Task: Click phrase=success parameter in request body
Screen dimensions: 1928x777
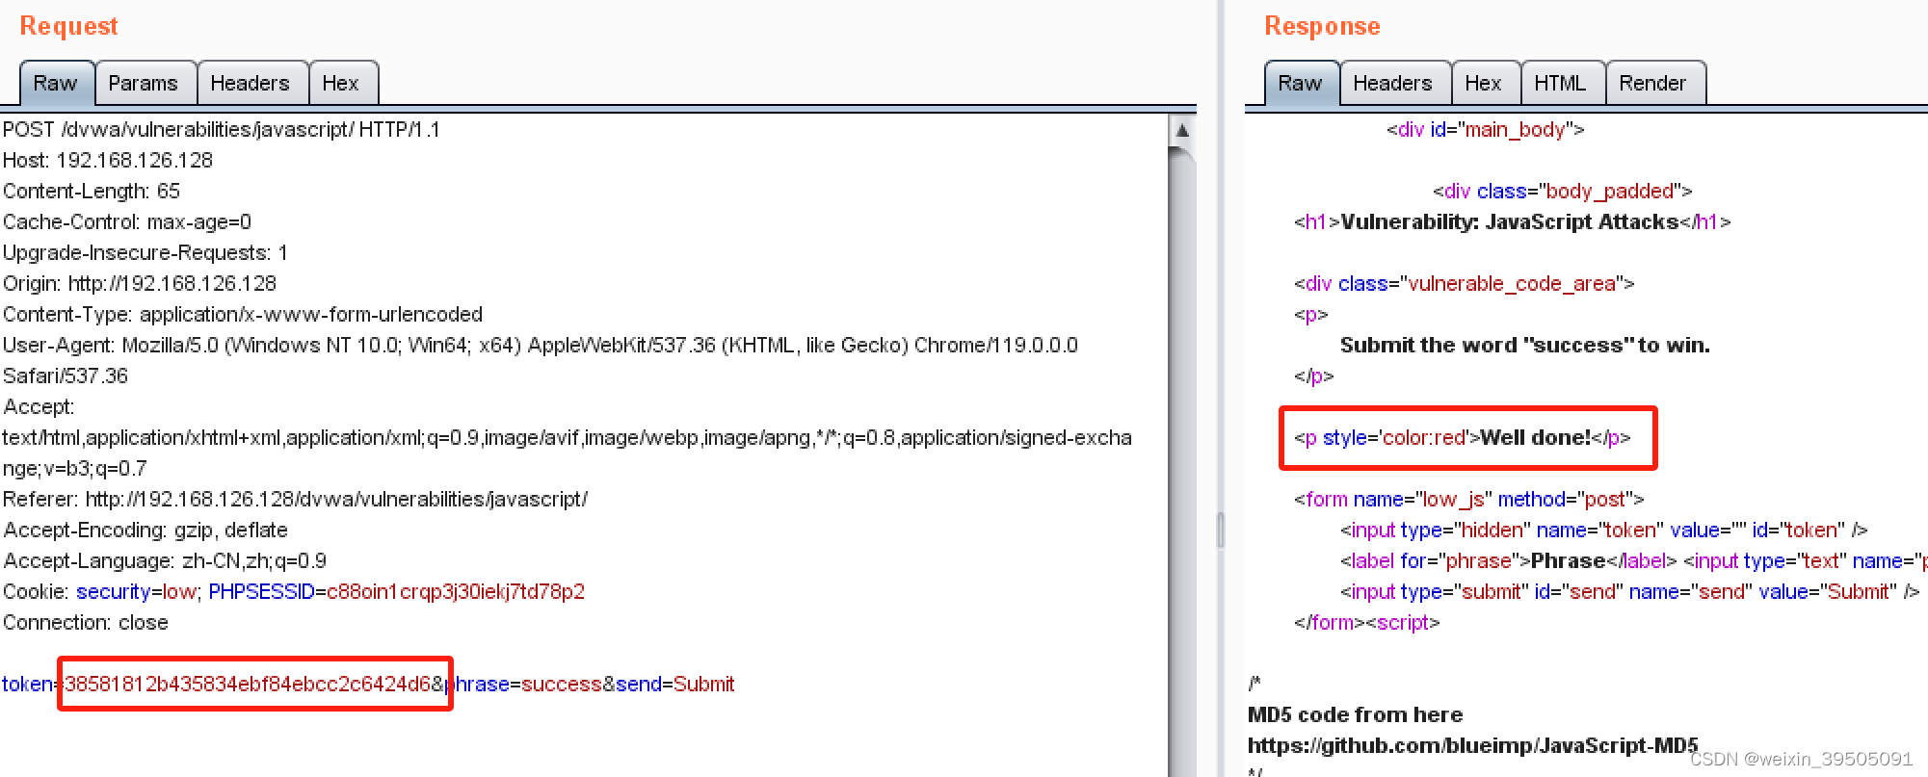Action: (x=523, y=684)
